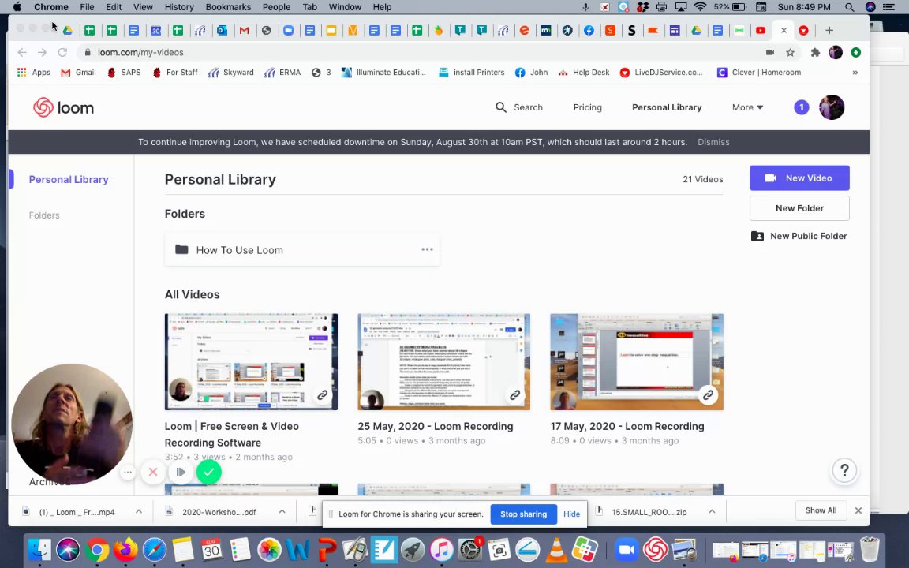Screen dimensions: 909x568
Task: Open the Clever | Homeroom bookmark
Action: point(759,73)
